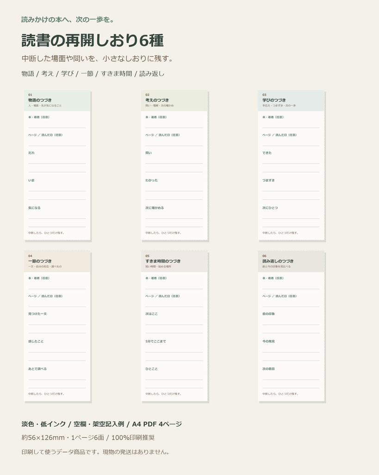379x475 pixels.
Task: Click the subtitle 中断した場面や問いを、小さなしおりに残す。
Action: coord(98,58)
